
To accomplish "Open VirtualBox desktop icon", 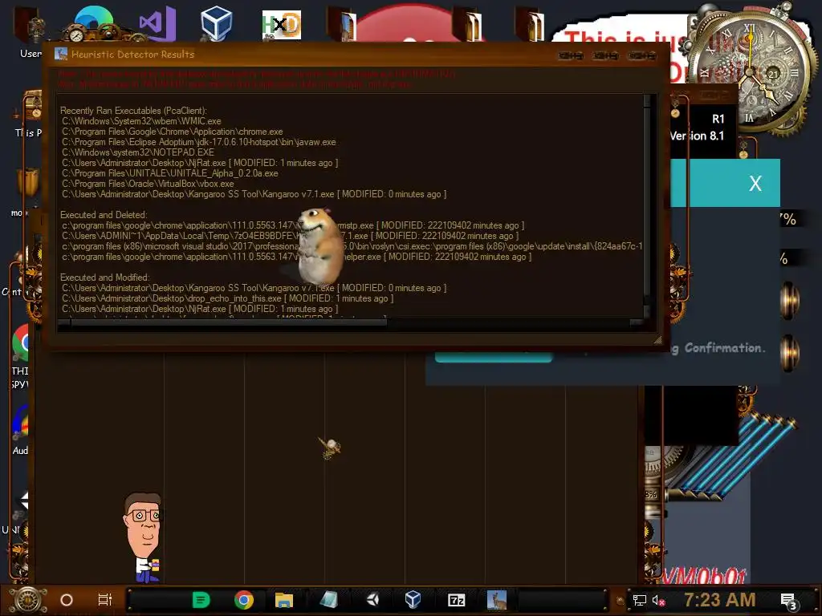I will point(217,23).
